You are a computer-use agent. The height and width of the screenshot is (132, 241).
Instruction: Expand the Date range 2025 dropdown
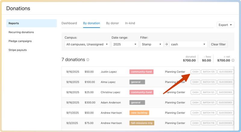pyautogui.click(x=125, y=44)
